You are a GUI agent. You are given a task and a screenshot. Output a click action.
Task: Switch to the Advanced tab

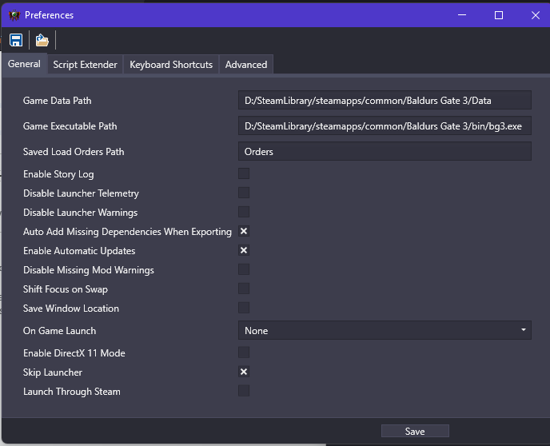tap(246, 65)
